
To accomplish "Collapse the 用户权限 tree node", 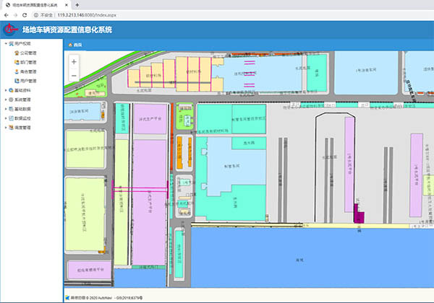I will click(x=5, y=43).
